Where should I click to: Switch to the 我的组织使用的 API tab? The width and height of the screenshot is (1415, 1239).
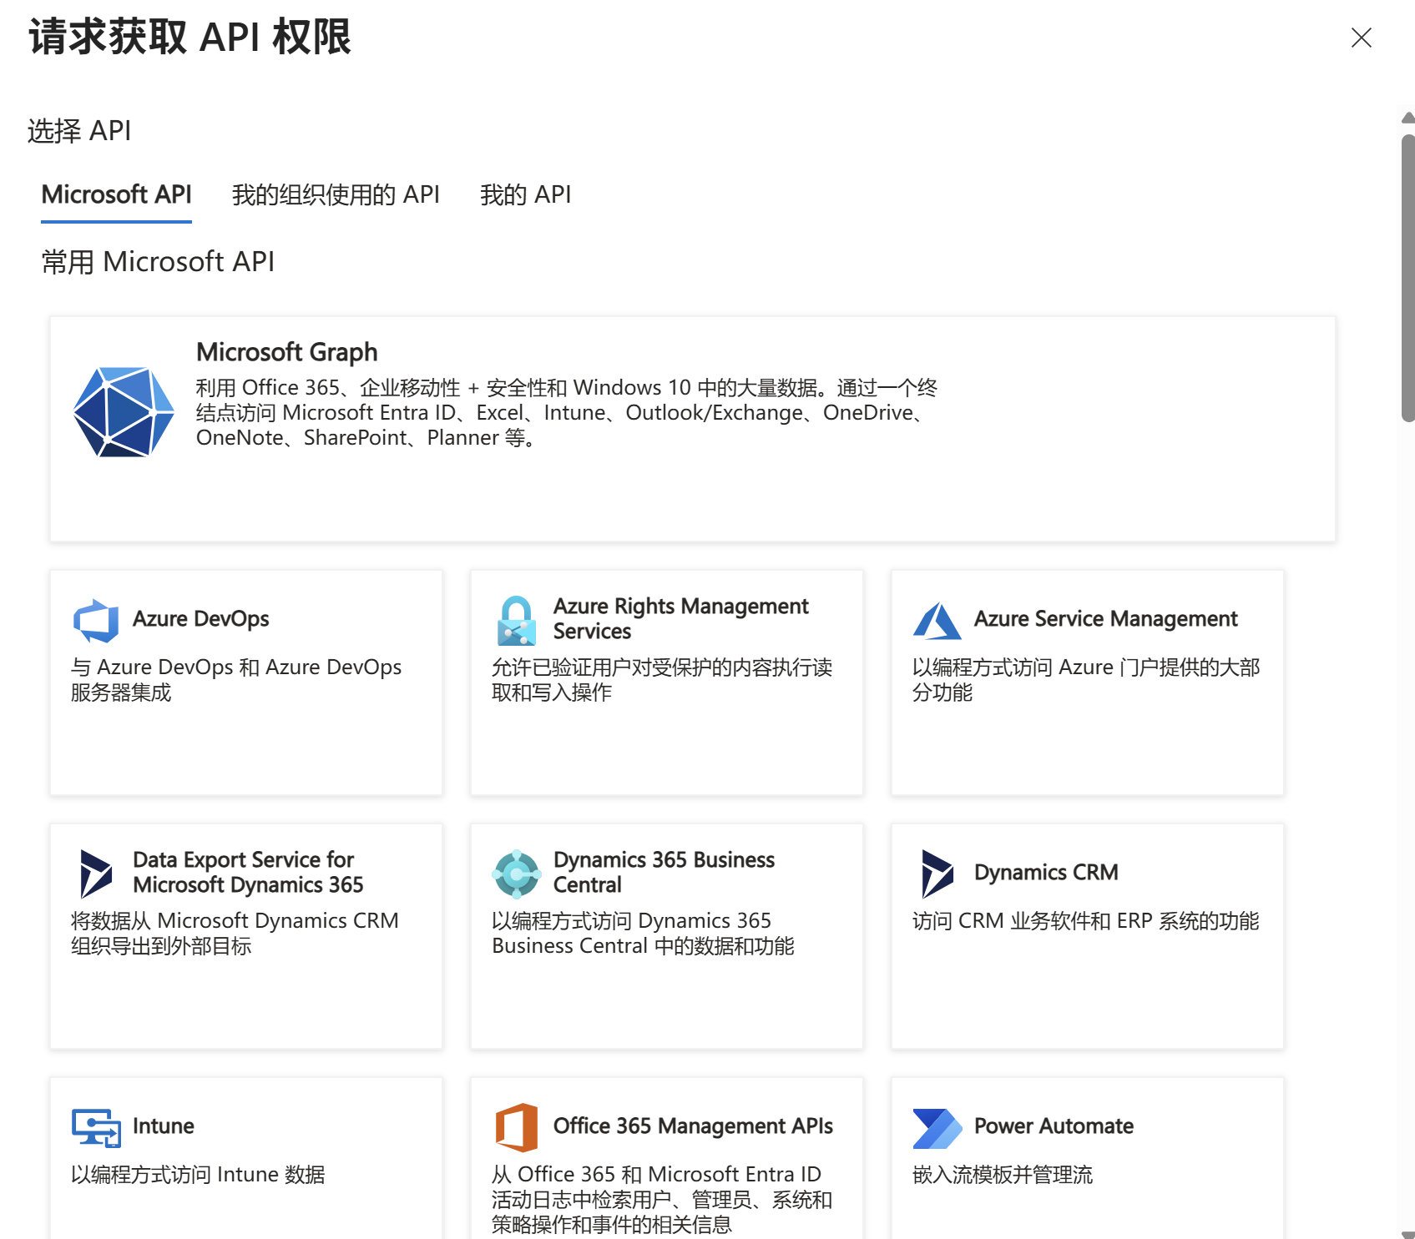(336, 194)
